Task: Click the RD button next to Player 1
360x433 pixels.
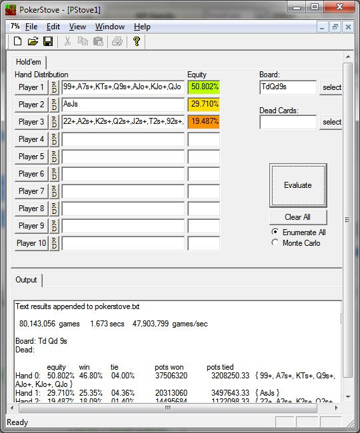Action: (54, 87)
